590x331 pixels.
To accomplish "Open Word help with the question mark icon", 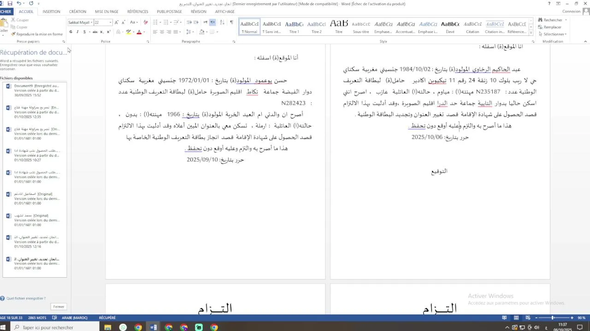I will point(549,4).
